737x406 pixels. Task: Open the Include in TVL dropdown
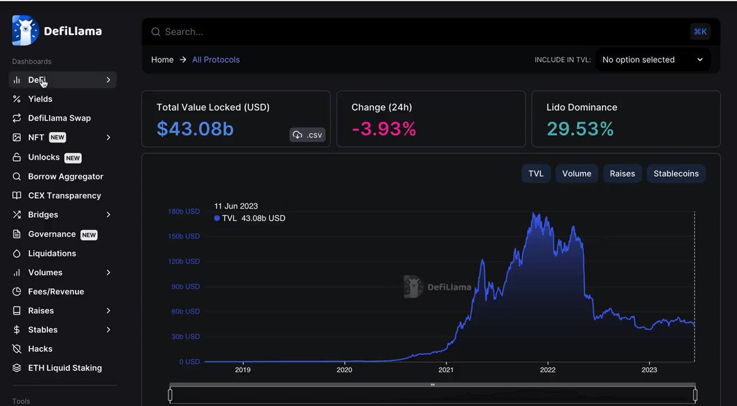pos(653,60)
